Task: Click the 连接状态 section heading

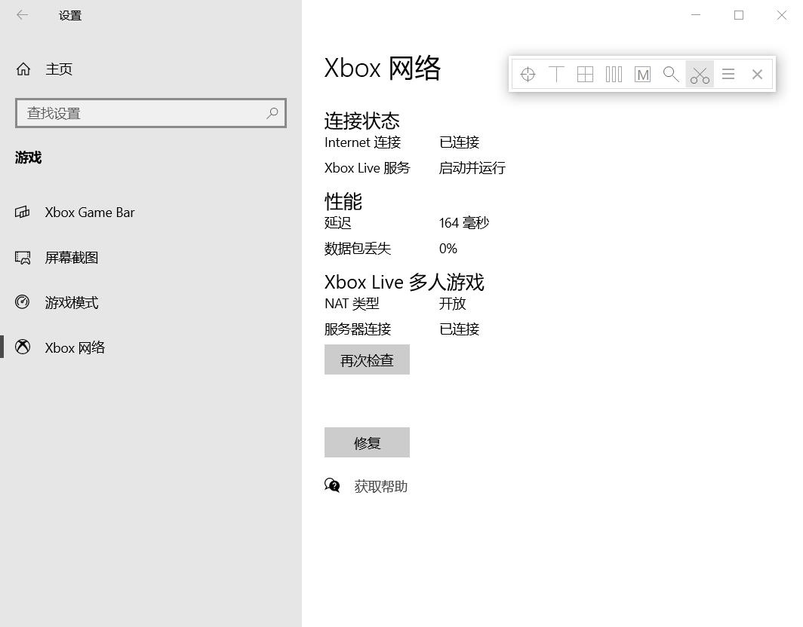Action: [x=362, y=121]
